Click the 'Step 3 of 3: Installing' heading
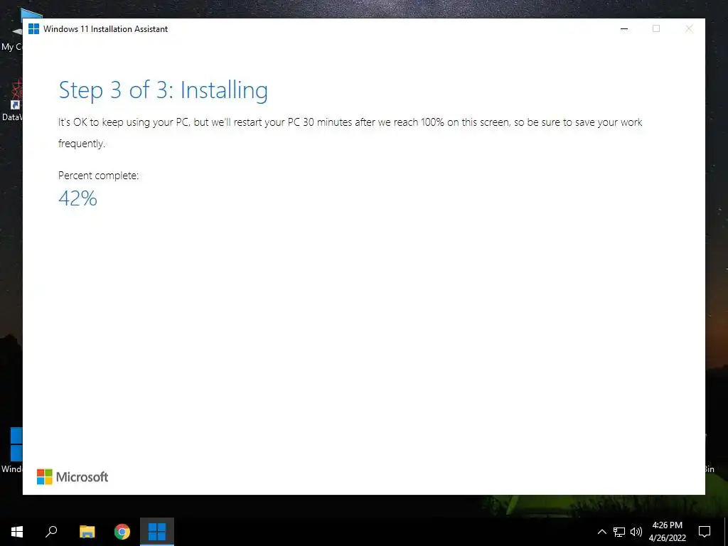Screen dimensions: 728x546 tap(163, 90)
